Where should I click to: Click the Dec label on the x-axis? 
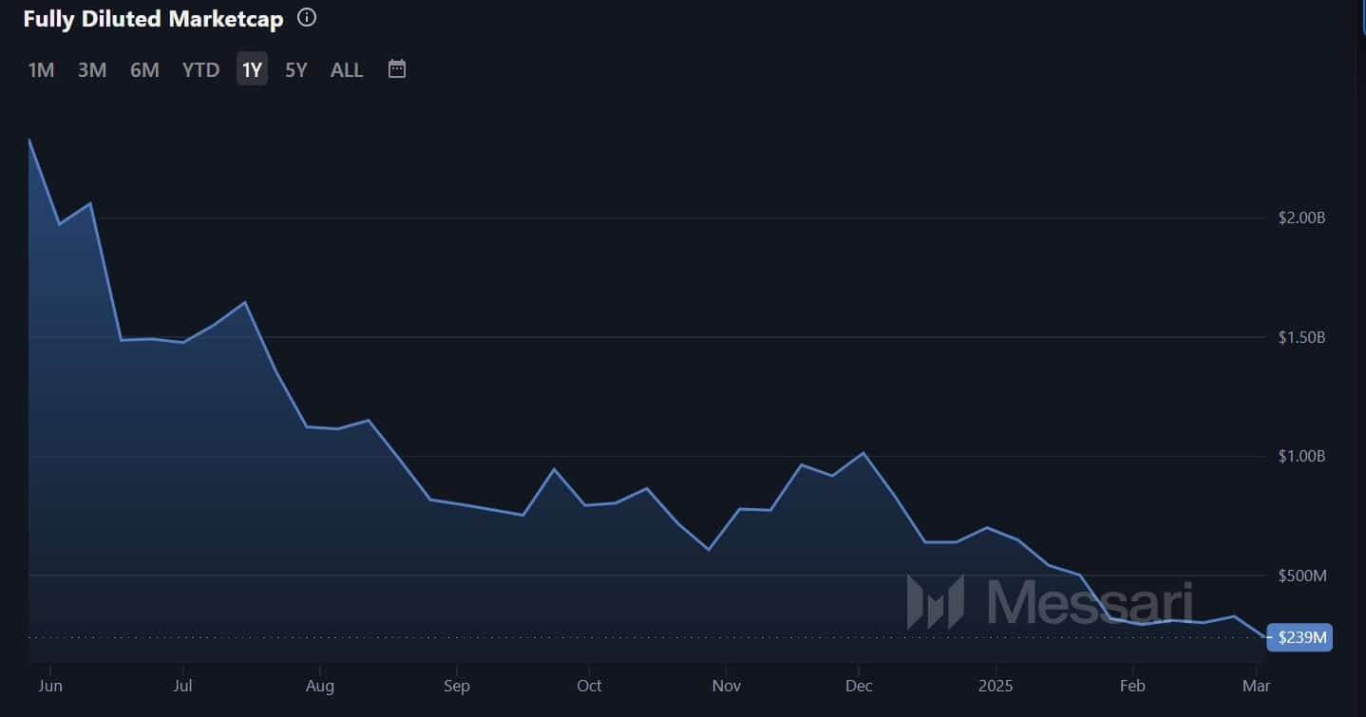[859, 686]
